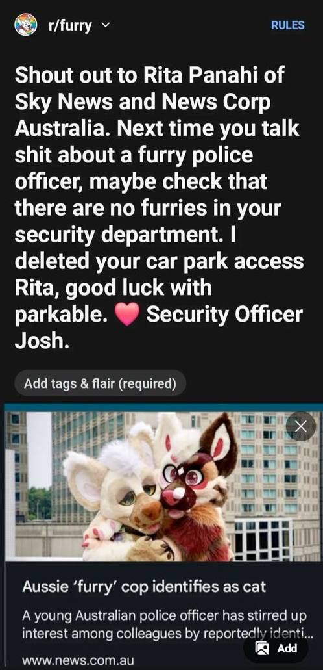Screen dimensions: 323x670
Task: Remove the link preview with X
Action: tap(301, 426)
